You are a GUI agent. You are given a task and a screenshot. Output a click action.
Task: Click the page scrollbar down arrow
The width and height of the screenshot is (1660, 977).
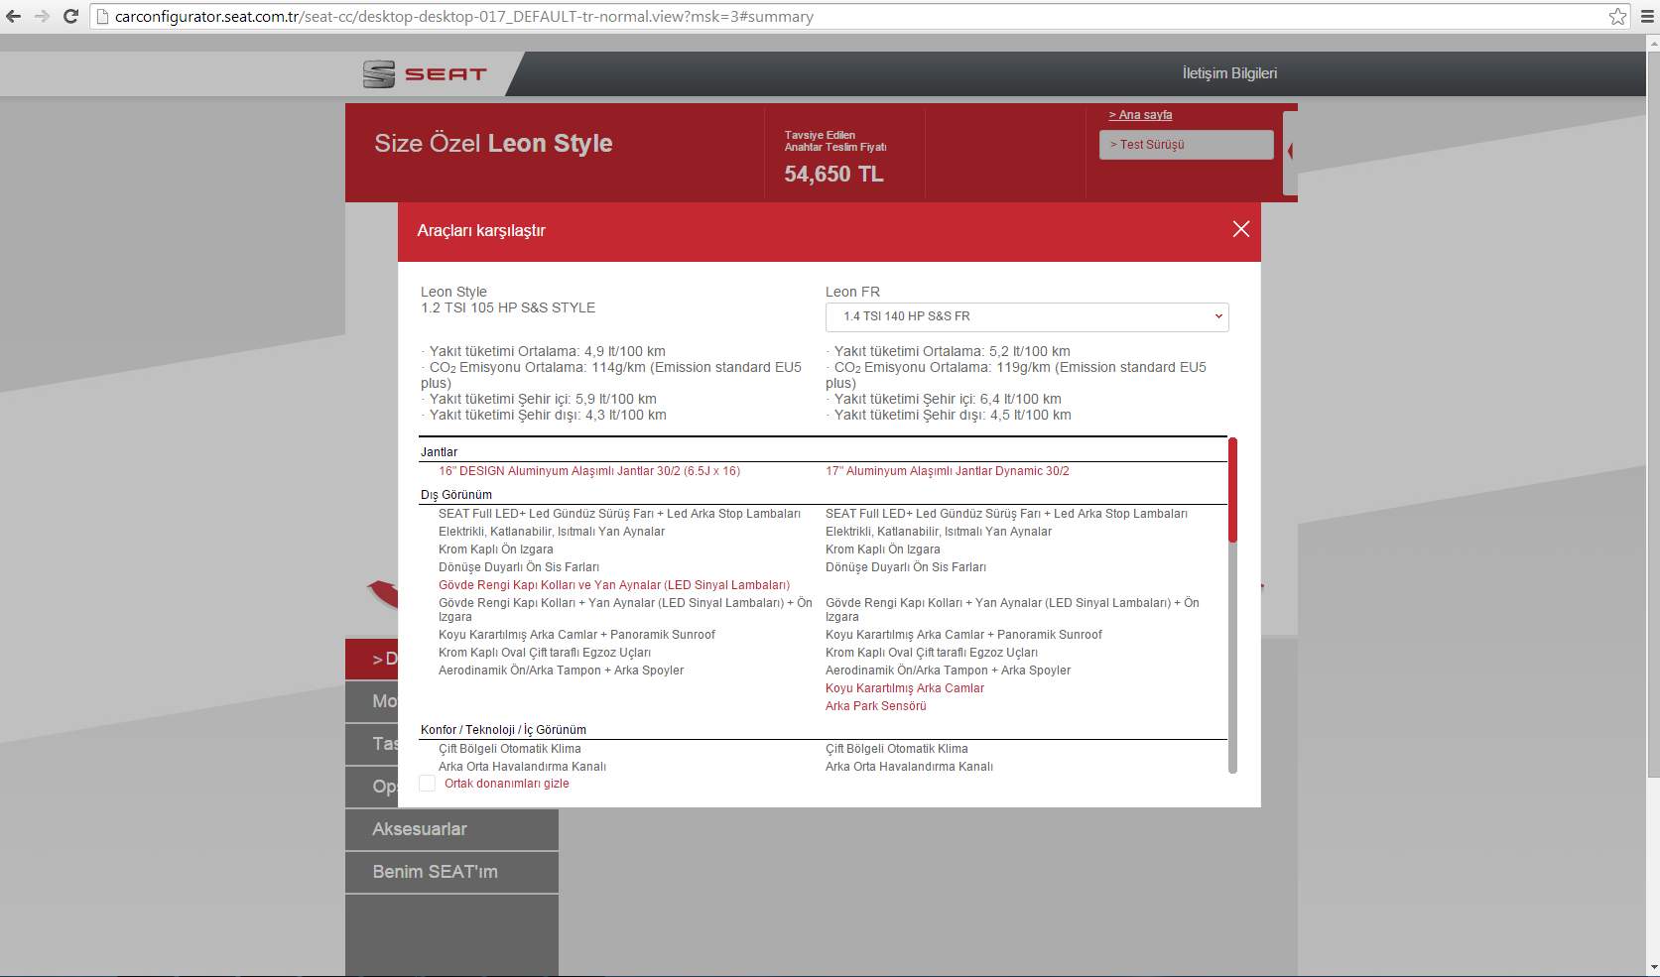pos(1652,968)
